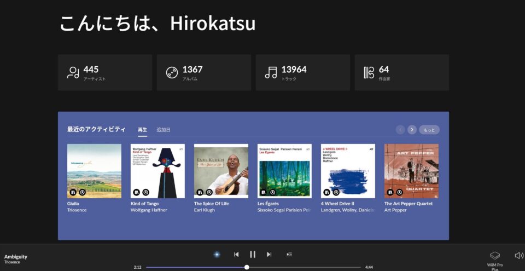
Task: Open the play queue icon
Action: (x=289, y=255)
